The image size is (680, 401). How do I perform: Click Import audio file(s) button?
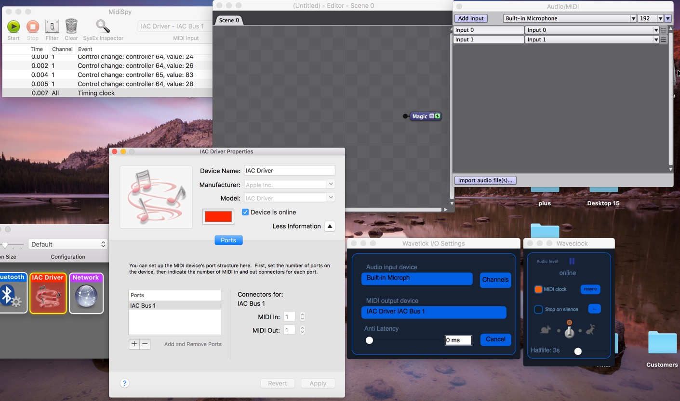pyautogui.click(x=485, y=180)
